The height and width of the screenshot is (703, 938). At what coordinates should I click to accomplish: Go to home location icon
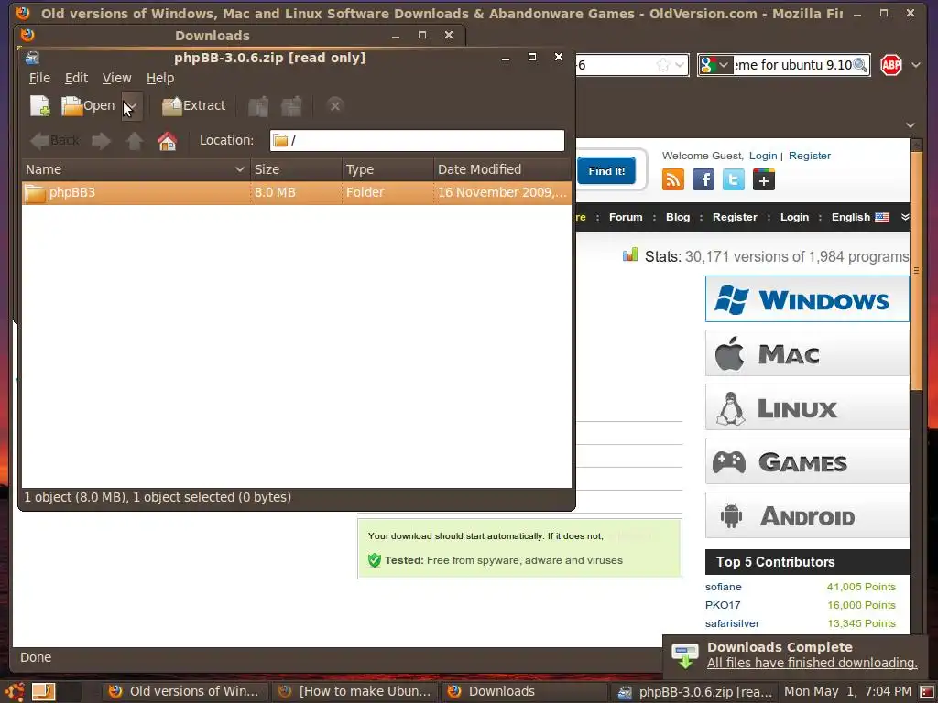point(168,141)
